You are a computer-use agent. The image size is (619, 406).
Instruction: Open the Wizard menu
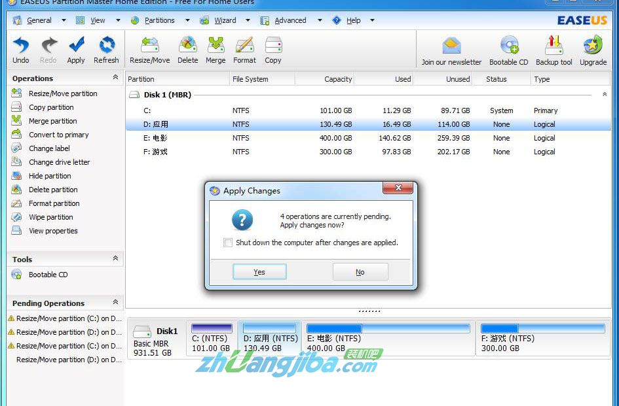pos(225,20)
